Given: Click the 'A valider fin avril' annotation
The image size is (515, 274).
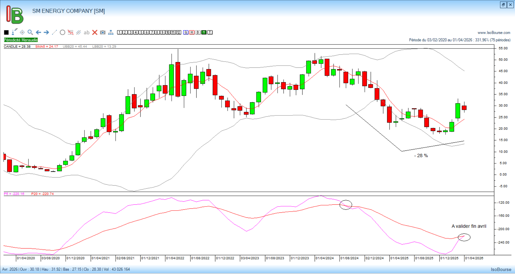Looking at the screenshot, I should (x=469, y=226).
